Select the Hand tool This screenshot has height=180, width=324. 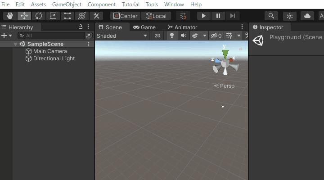coord(10,16)
